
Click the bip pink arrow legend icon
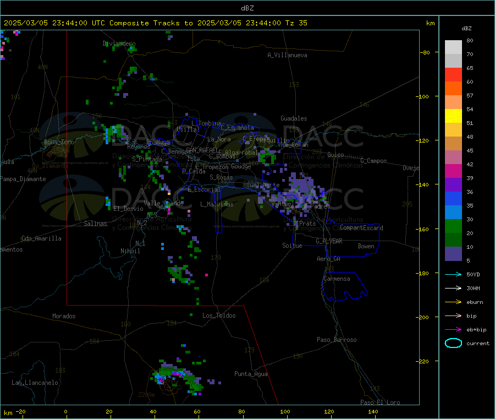pos(453,315)
